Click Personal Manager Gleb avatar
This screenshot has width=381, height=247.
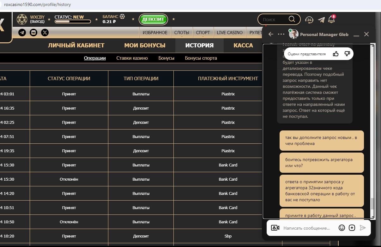coord(294,34)
